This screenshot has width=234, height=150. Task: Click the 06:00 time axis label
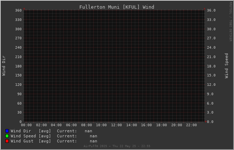(71, 125)
